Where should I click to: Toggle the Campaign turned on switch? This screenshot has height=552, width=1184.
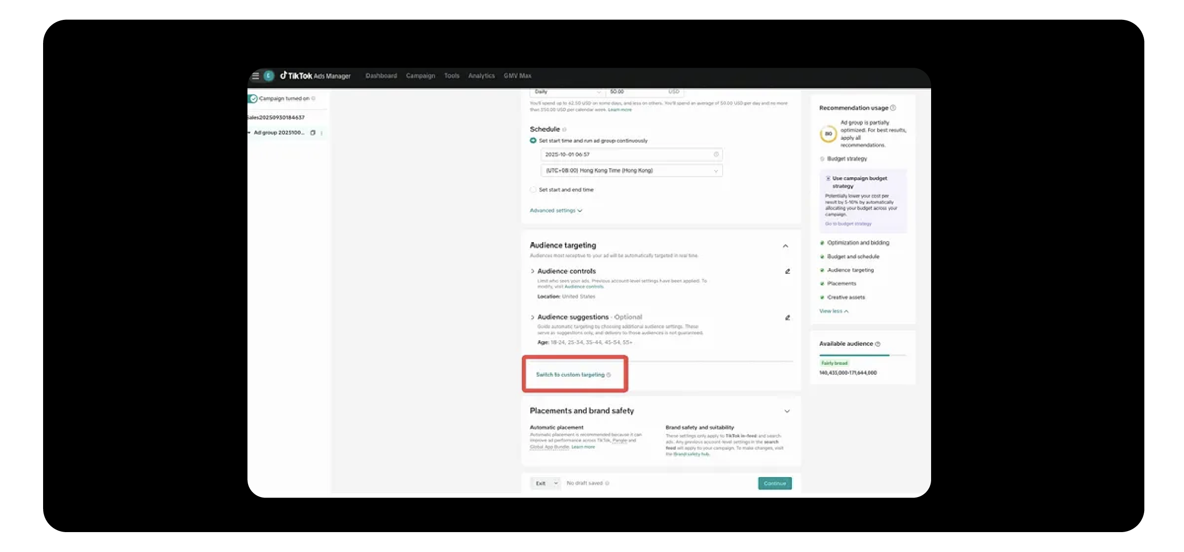pyautogui.click(x=252, y=99)
